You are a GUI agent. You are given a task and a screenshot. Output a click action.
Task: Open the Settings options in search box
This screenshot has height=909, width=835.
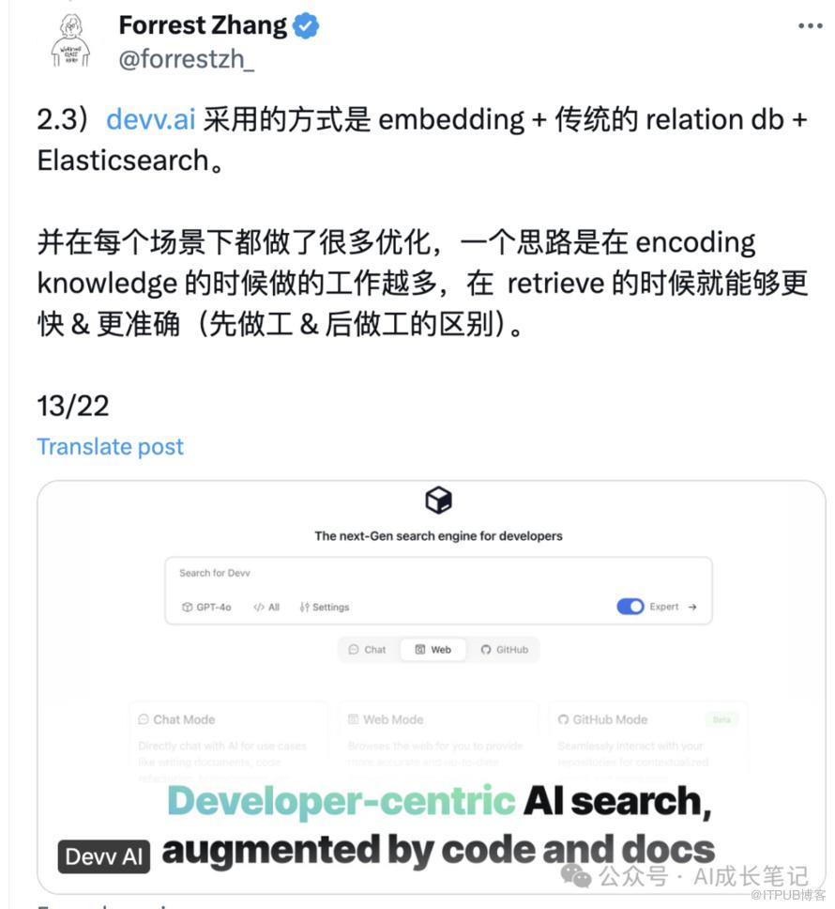325,607
